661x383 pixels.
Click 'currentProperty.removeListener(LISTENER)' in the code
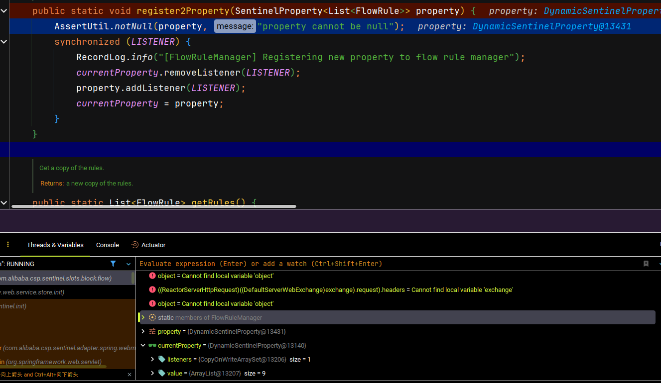188,73
